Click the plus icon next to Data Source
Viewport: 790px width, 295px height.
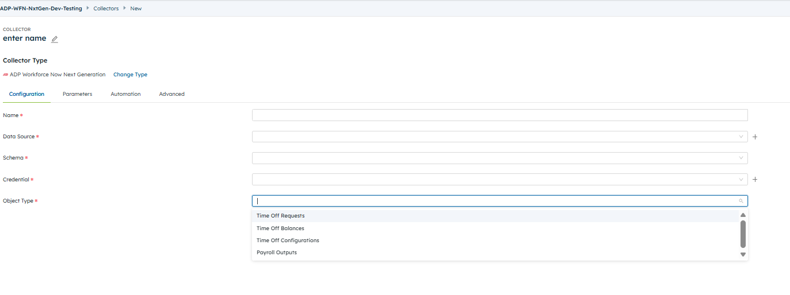click(x=755, y=137)
